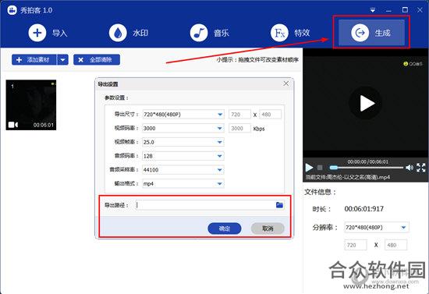Image resolution: width=429 pixels, height=294 pixels.
Task: Click the plus icon of 导入
Action: (x=37, y=33)
